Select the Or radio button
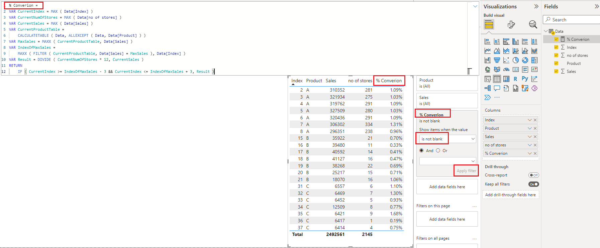 438,150
